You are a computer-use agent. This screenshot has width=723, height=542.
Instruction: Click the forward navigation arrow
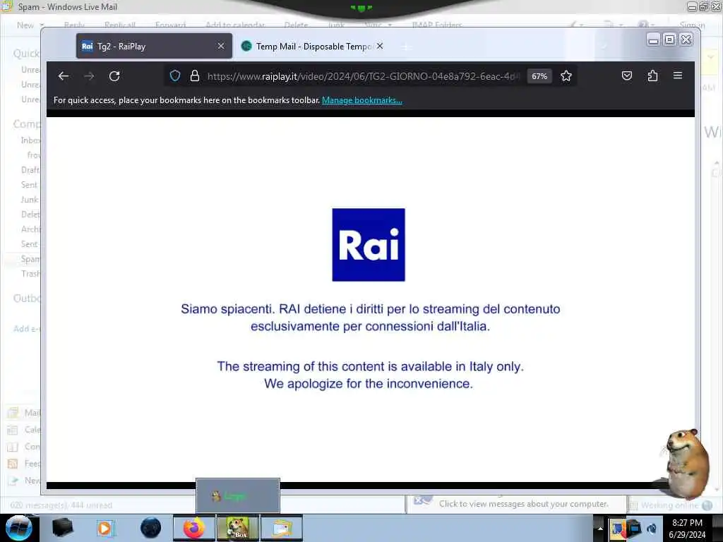[89, 76]
